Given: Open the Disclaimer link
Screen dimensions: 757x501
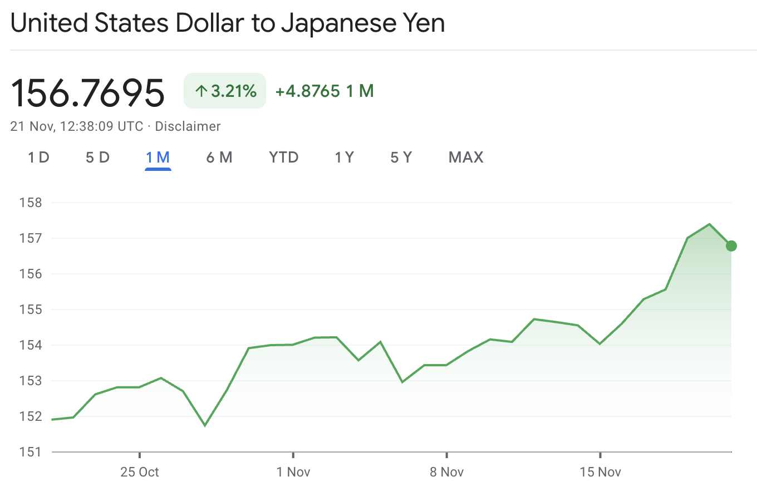Looking at the screenshot, I should (x=188, y=126).
